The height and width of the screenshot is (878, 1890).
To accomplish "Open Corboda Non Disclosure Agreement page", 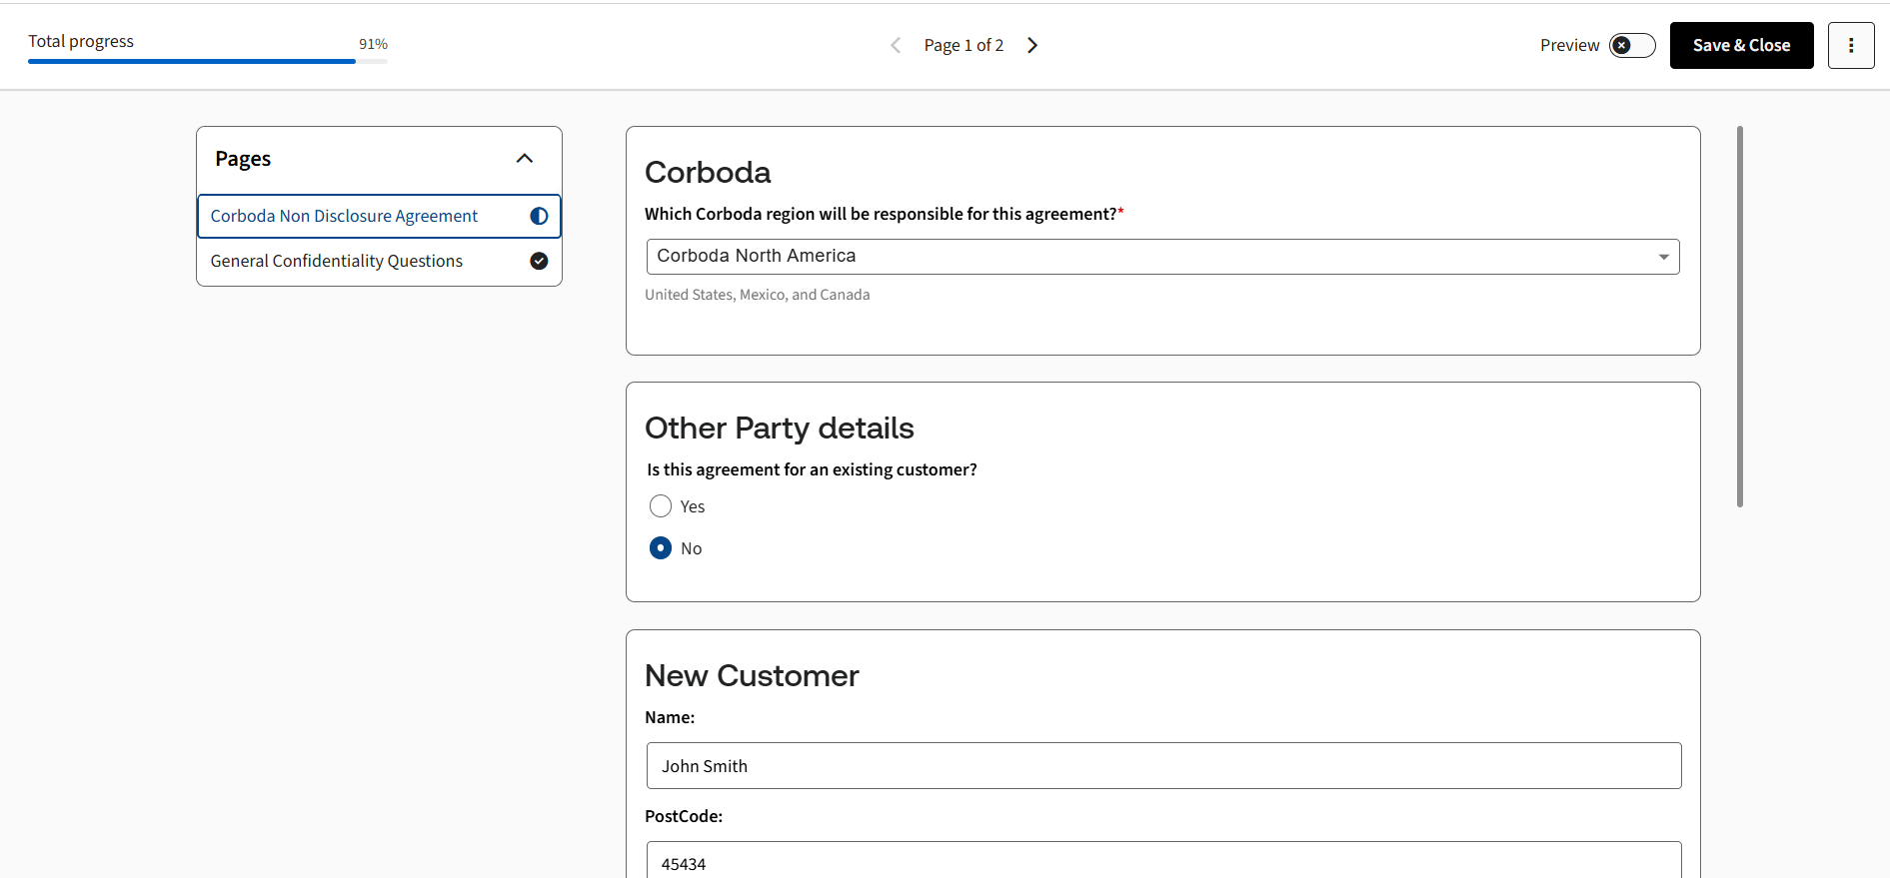I will 344,216.
